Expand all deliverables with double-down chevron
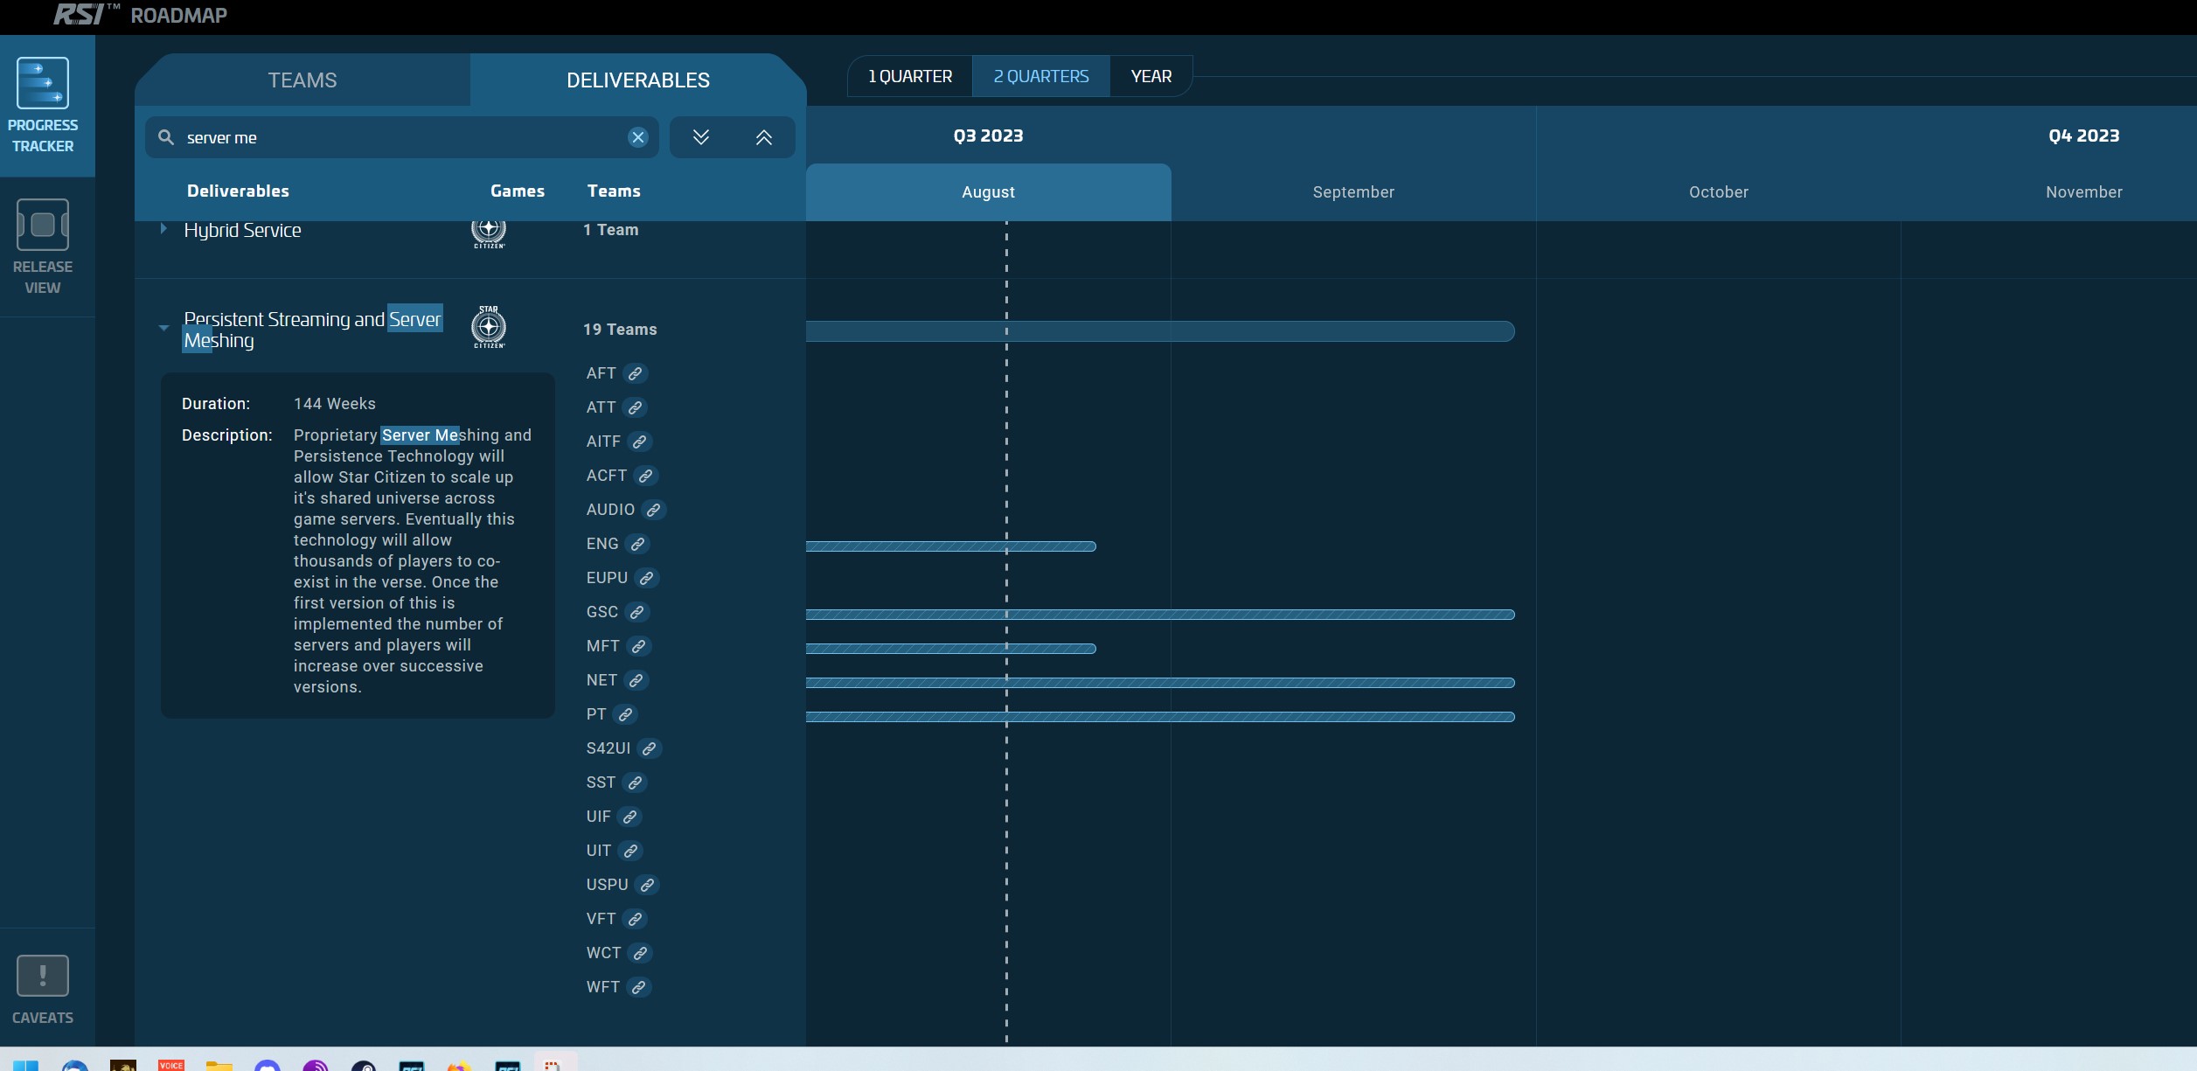Screen dimensions: 2197x1071 click(x=700, y=137)
